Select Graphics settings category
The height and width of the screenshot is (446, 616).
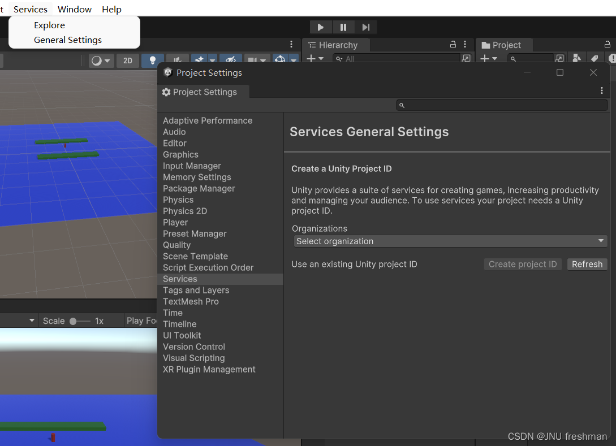[x=180, y=155]
